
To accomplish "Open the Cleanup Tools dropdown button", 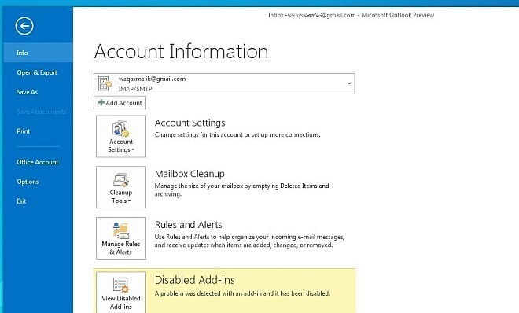I will coord(121,187).
